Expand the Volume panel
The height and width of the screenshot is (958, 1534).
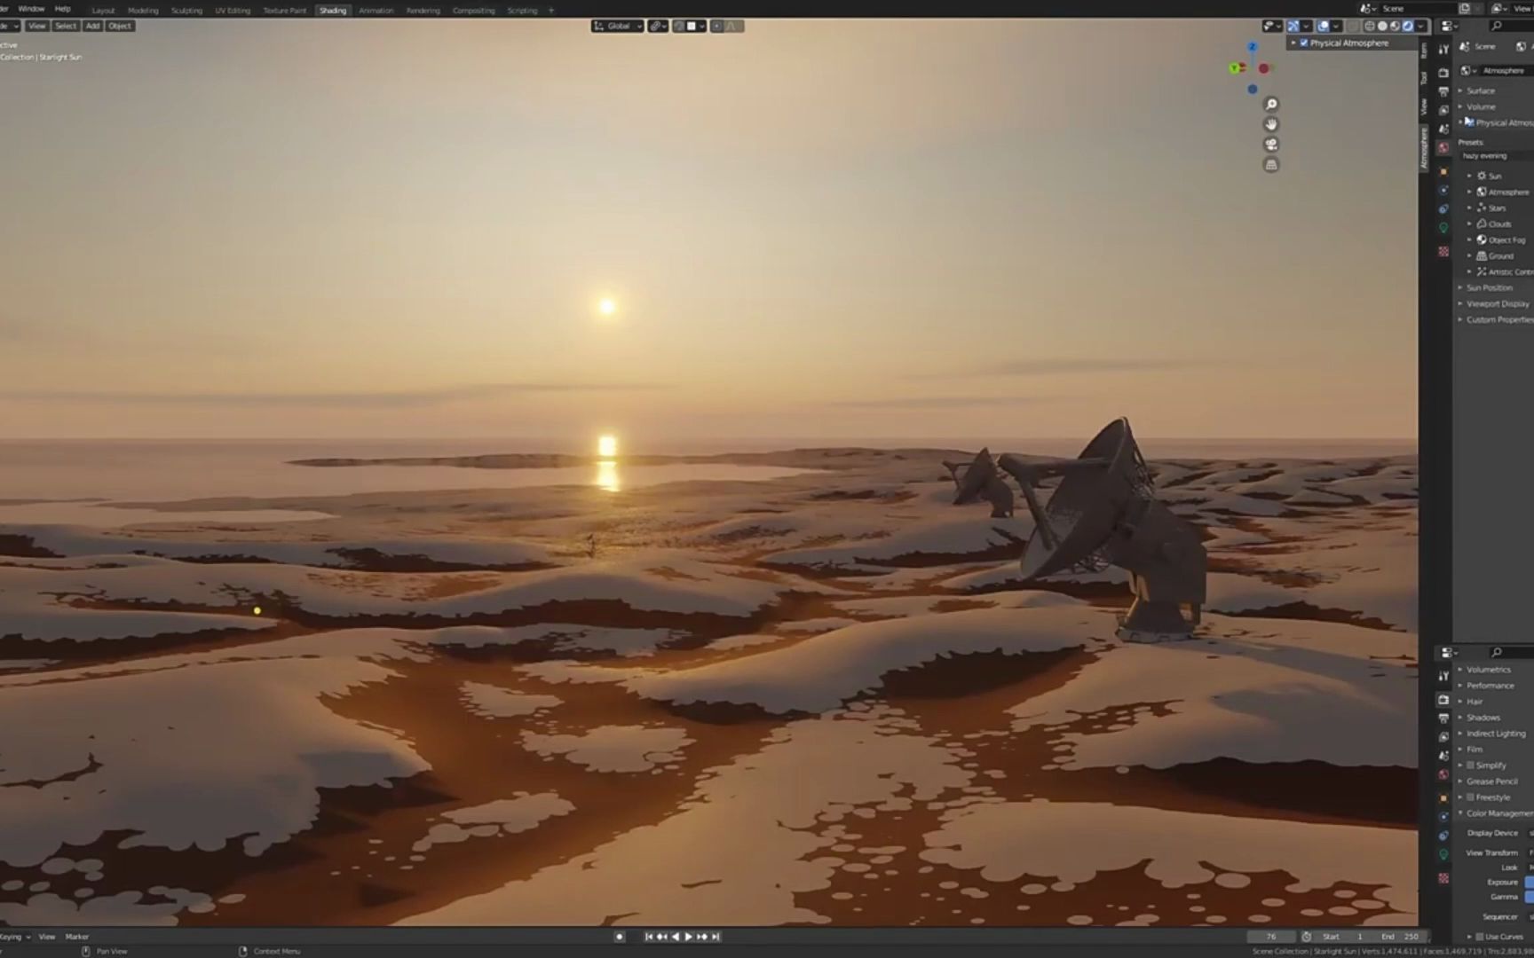[x=1480, y=106]
